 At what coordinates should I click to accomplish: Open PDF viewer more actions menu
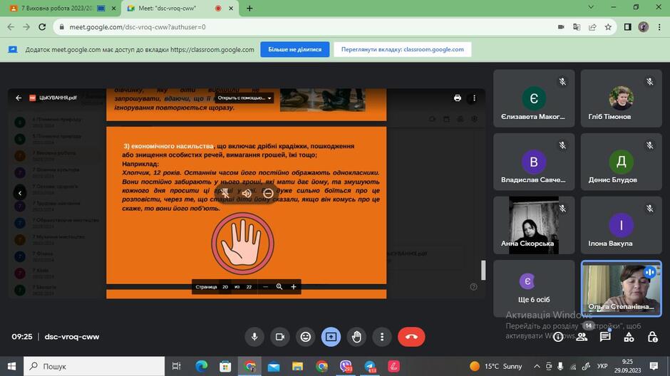(x=474, y=98)
